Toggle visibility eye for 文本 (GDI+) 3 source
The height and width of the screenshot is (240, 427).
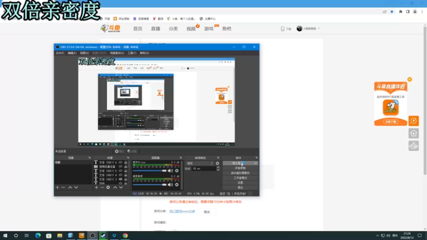[x=121, y=179]
